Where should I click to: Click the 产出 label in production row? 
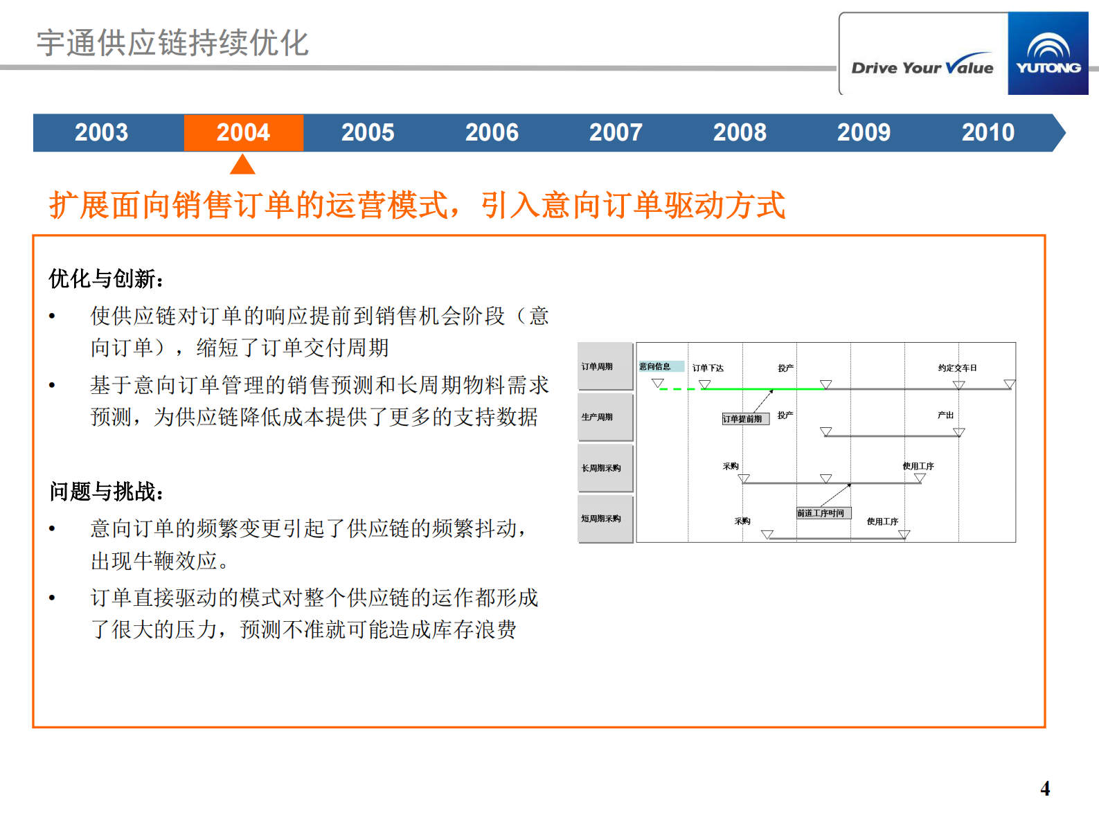(x=945, y=415)
